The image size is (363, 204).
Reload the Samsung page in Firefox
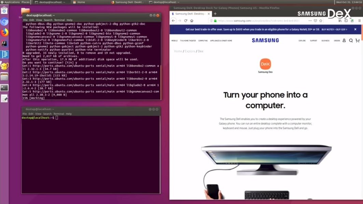[x=186, y=21]
